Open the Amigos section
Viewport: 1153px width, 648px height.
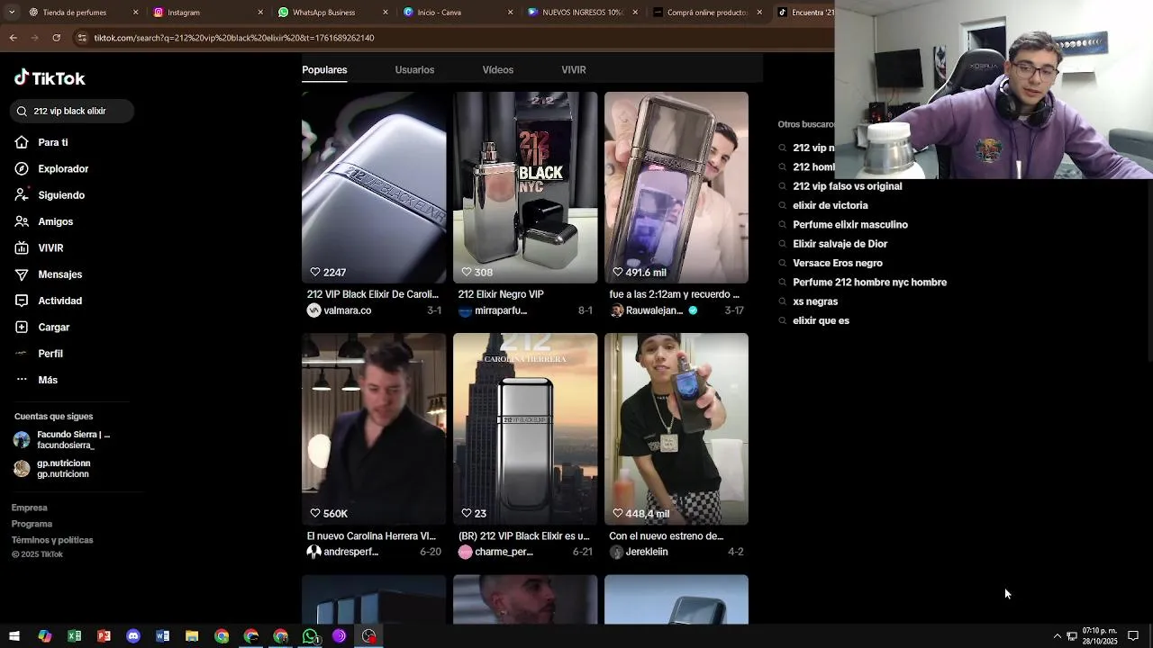[44, 221]
